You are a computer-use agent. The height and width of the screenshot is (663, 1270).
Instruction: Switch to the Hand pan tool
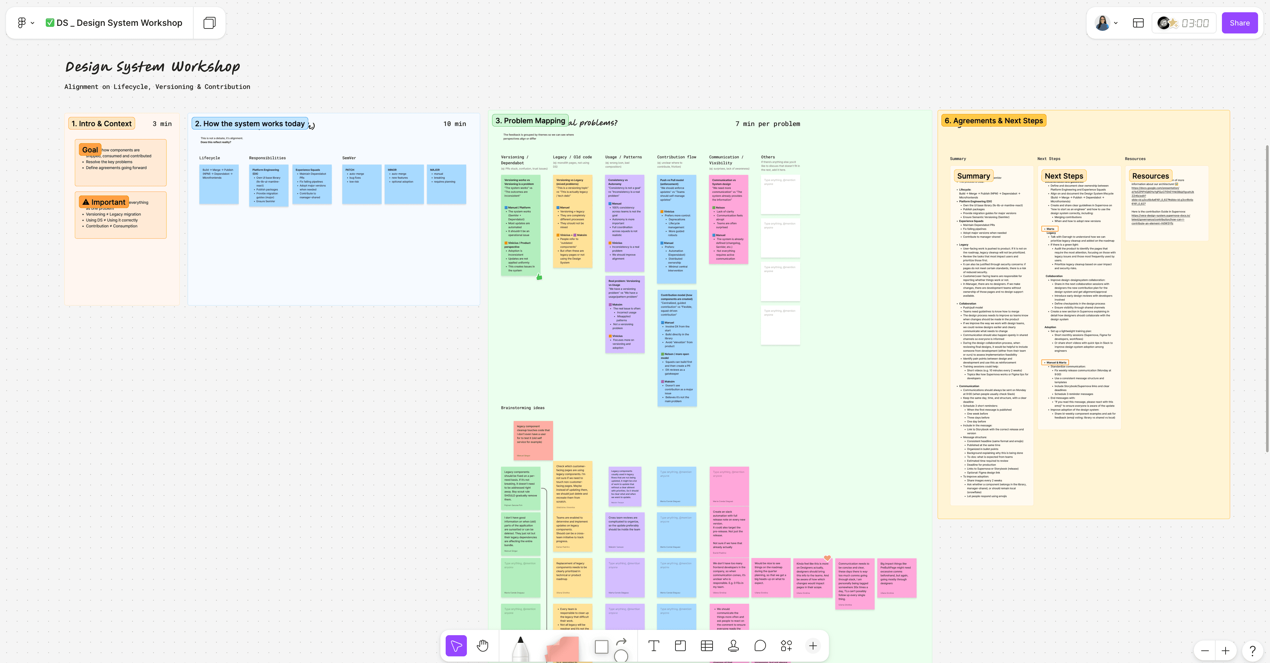(x=483, y=646)
